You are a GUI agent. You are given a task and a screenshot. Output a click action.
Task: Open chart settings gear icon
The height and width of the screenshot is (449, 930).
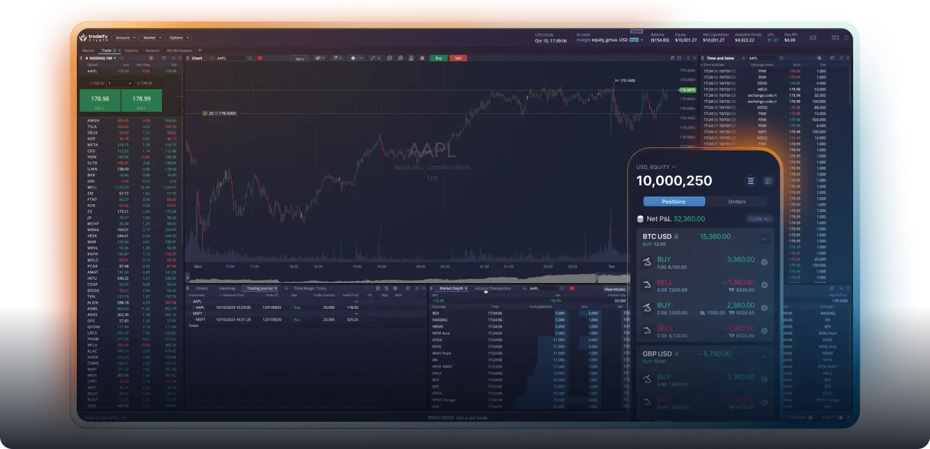point(422,58)
